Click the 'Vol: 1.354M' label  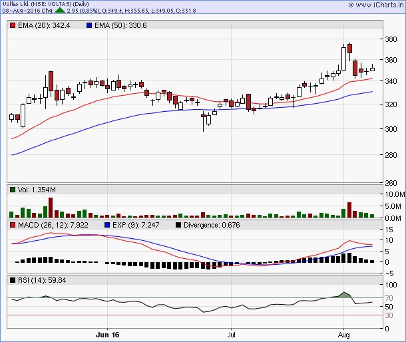coord(37,190)
